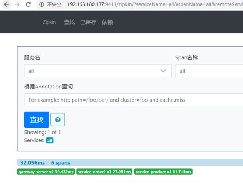
Task: Open the Span名称 dropdown
Action: click(x=209, y=71)
